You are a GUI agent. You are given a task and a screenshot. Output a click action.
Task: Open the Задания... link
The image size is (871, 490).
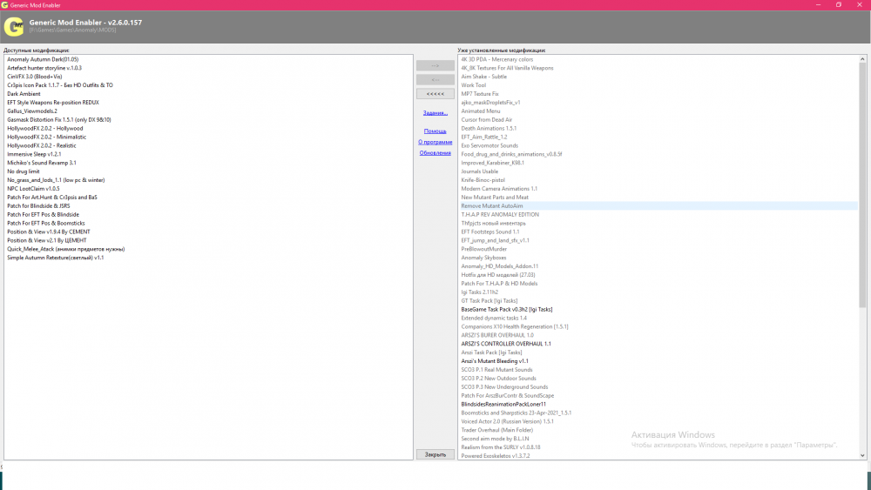pos(435,113)
